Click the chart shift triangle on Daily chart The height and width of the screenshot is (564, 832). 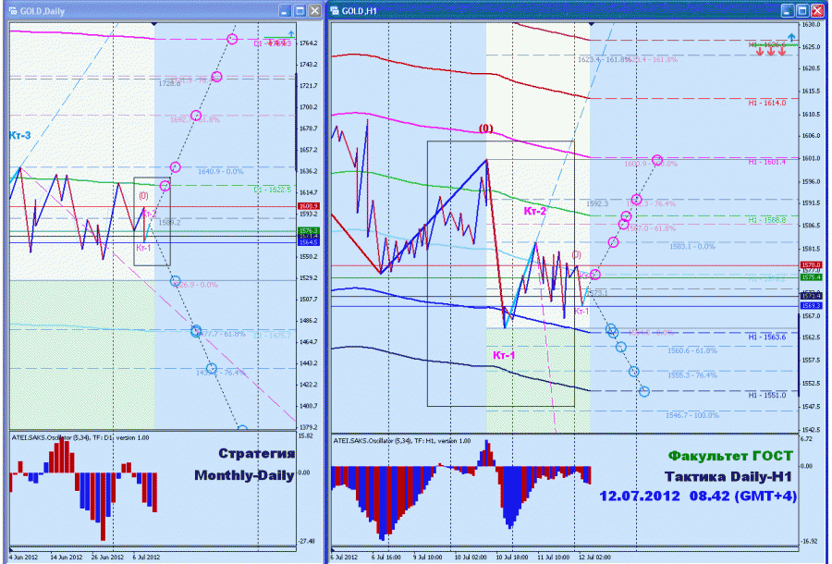coord(154,24)
